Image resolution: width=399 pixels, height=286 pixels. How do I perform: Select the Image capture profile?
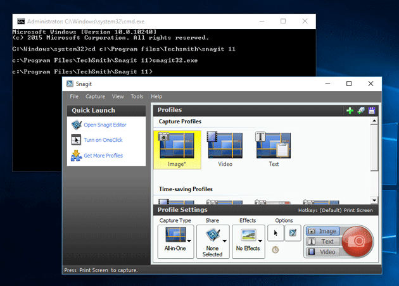point(177,150)
